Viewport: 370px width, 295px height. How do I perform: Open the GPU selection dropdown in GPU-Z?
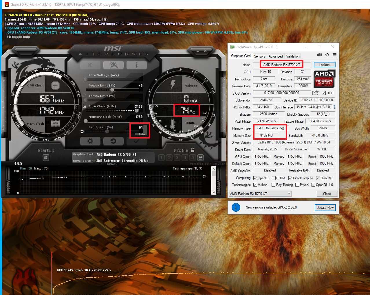(x=260, y=194)
